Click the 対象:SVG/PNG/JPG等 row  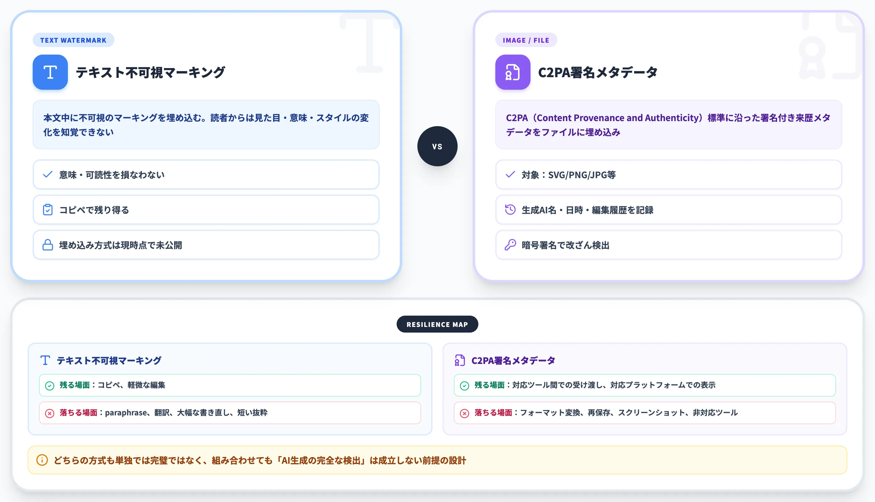pyautogui.click(x=669, y=174)
